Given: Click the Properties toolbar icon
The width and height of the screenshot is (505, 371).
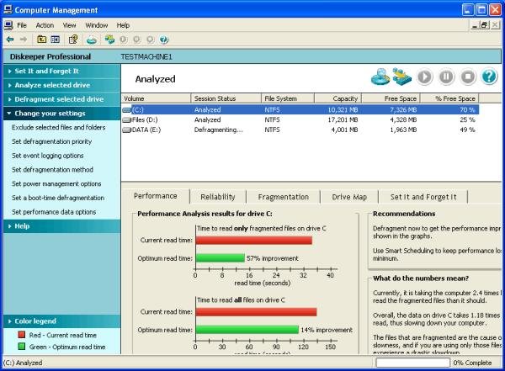Looking at the screenshot, I should 73,40.
